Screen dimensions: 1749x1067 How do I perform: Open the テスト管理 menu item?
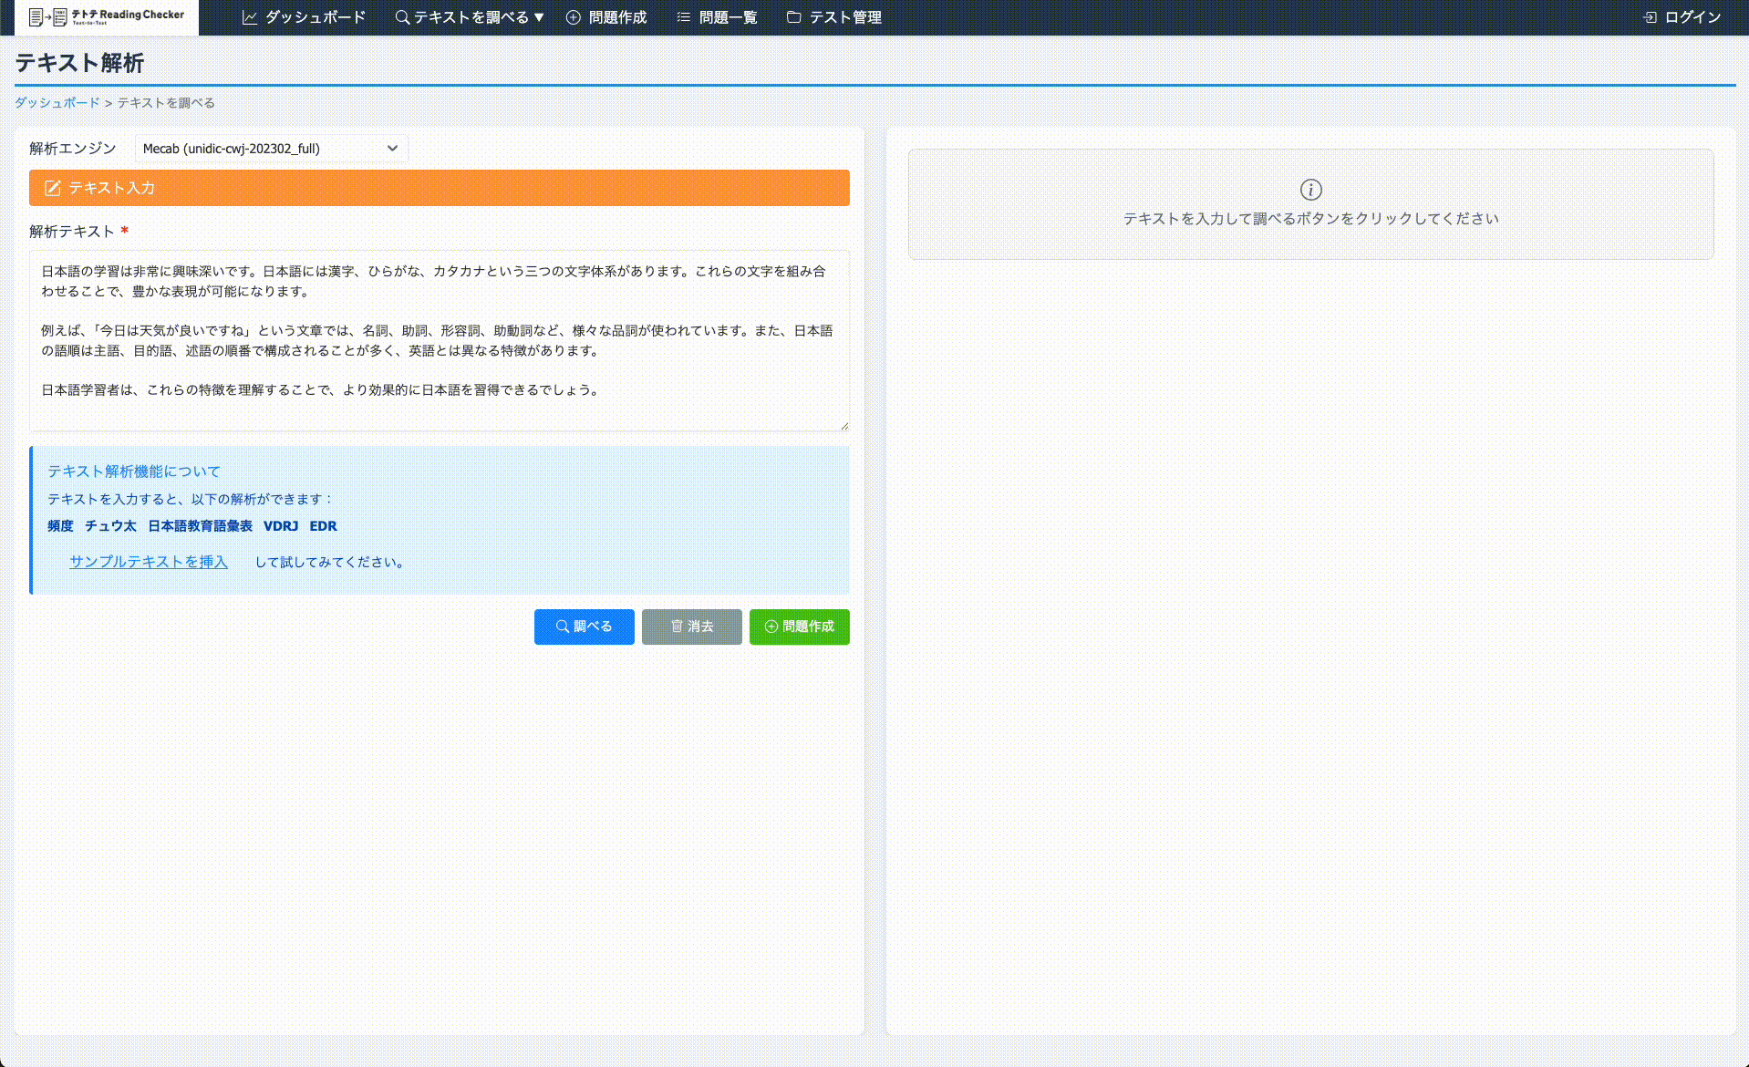(x=844, y=17)
